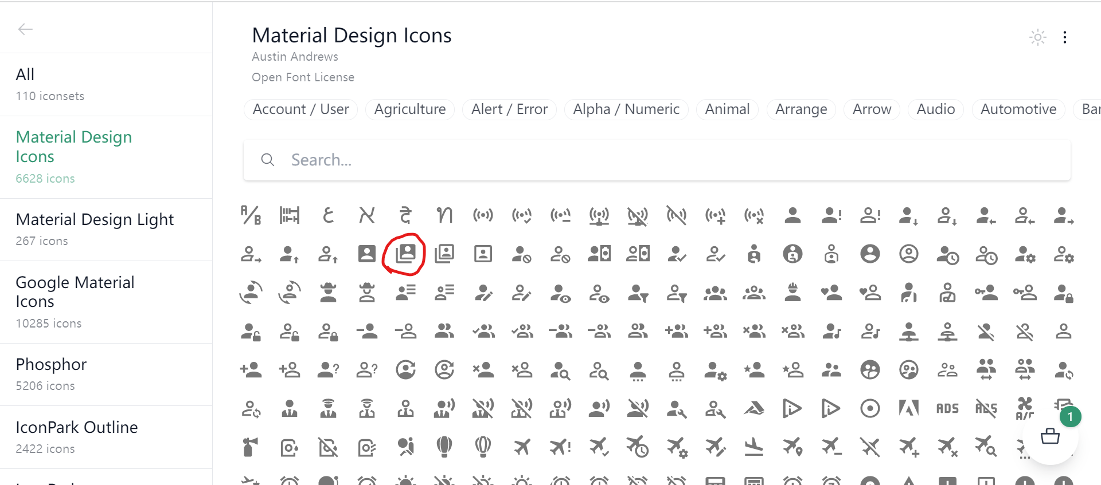The image size is (1101, 485).
Task: Click inside the Search field
Action: coord(573,160)
